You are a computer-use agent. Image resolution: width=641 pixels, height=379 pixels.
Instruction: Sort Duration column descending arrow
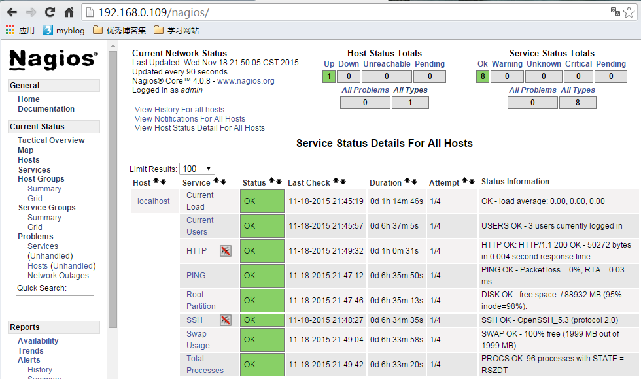point(414,182)
